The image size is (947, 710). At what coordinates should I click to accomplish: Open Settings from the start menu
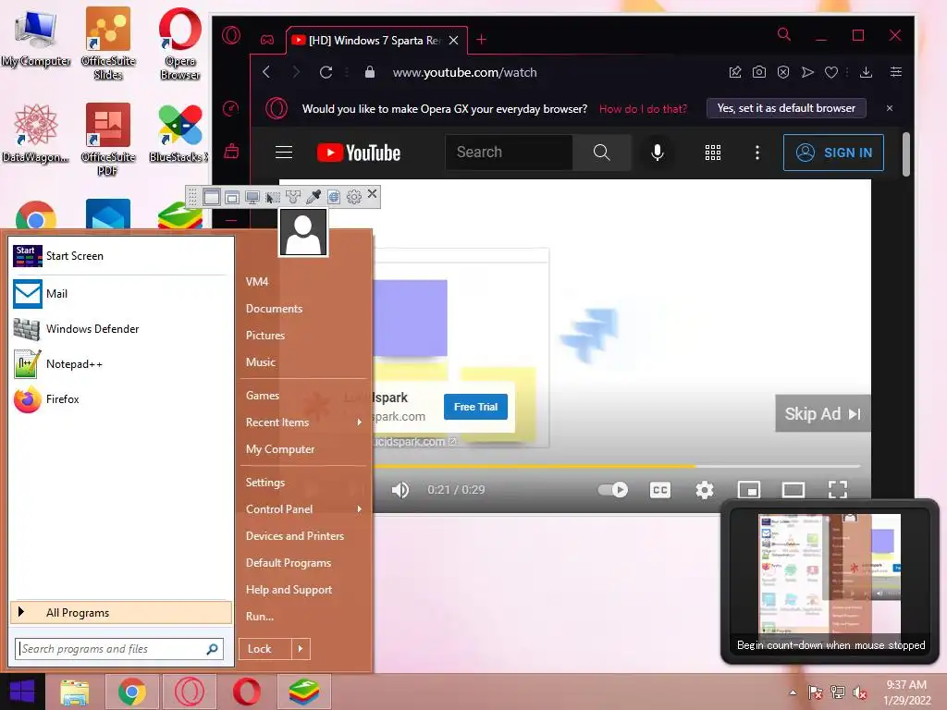tap(265, 483)
